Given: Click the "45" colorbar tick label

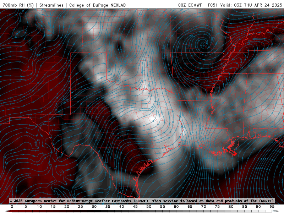Looking at the screenshot, I should tap(135, 207).
